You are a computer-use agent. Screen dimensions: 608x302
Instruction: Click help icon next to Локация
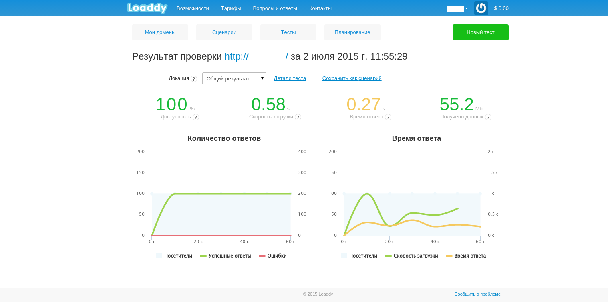(x=194, y=79)
